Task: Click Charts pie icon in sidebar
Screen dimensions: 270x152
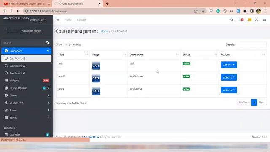Action: [x=6, y=95]
